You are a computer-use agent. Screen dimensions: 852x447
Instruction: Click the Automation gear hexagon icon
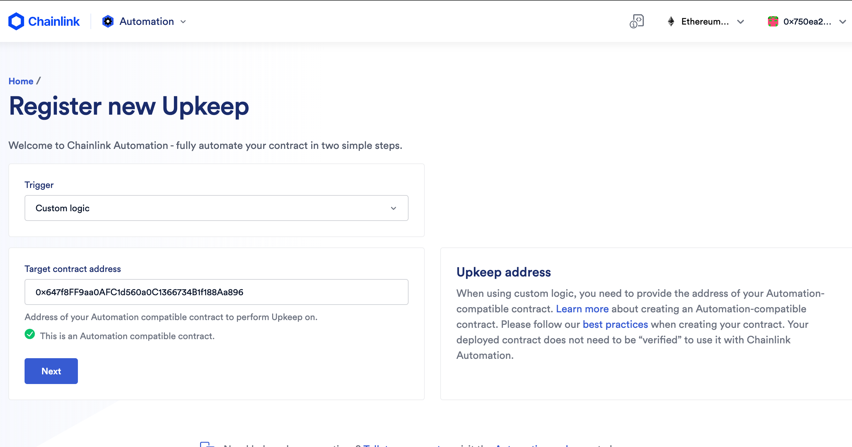[x=108, y=22]
